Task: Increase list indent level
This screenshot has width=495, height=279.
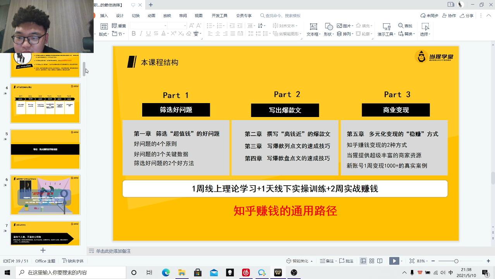Action: coord(240,26)
